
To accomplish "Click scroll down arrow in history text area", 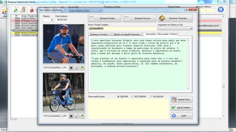I will [x=188, y=89].
